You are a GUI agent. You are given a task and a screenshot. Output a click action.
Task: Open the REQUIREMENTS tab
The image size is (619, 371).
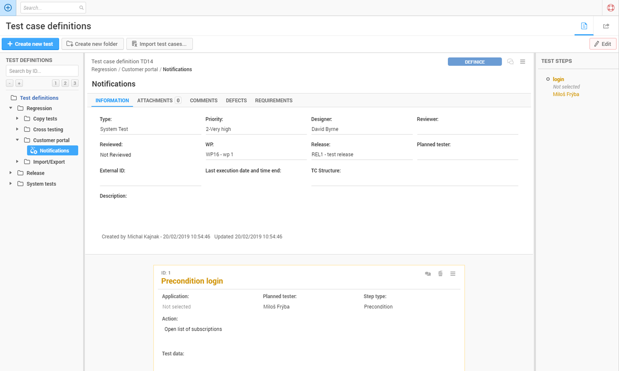[273, 100]
